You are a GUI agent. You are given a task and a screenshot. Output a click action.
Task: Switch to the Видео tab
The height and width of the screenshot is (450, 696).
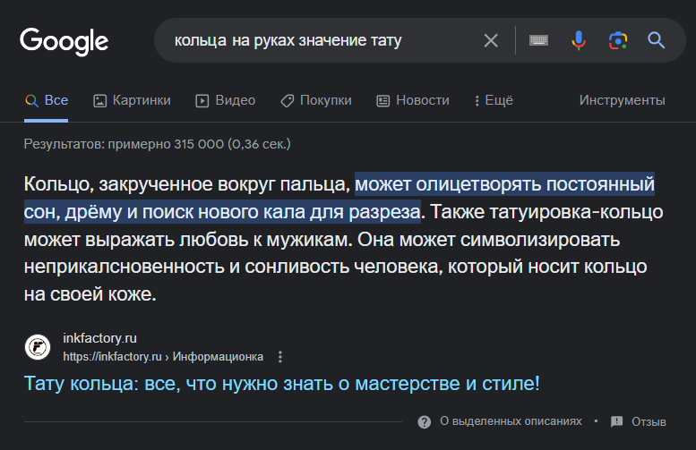pyautogui.click(x=226, y=100)
